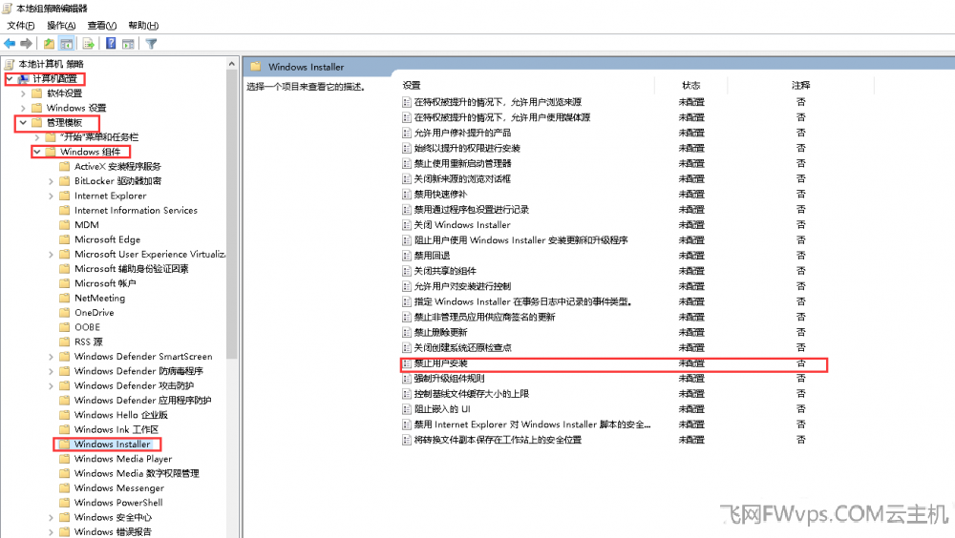Go up one level via toolbar folder icon
The width and height of the screenshot is (955, 538).
coord(49,43)
